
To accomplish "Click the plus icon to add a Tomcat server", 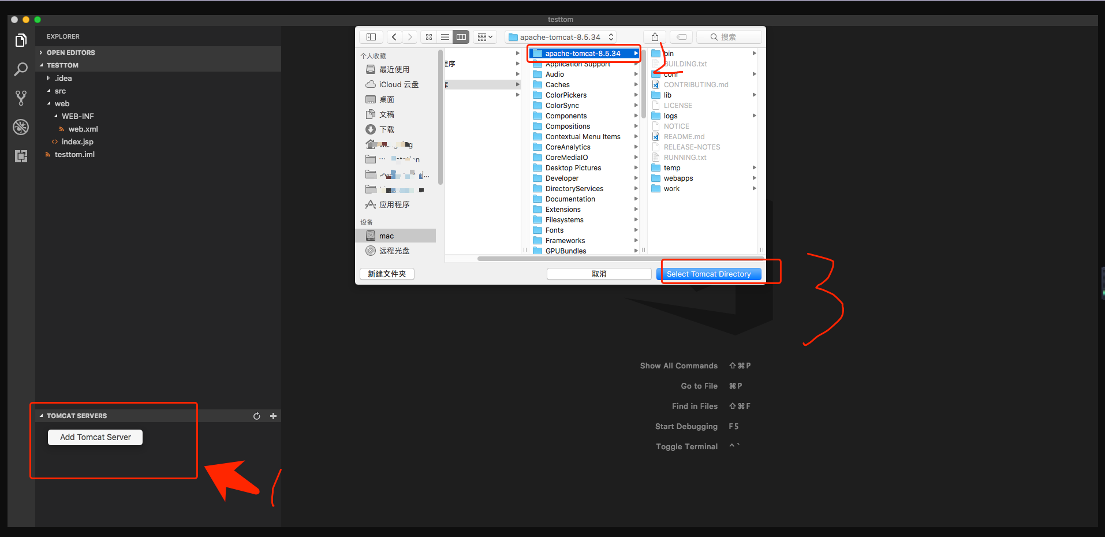I will pos(273,416).
